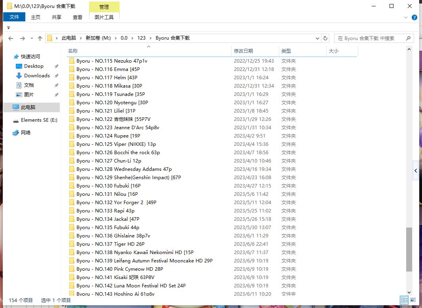Click folder icon for NO.127 Chun-Li
The image size is (422, 308).
coord(72,161)
